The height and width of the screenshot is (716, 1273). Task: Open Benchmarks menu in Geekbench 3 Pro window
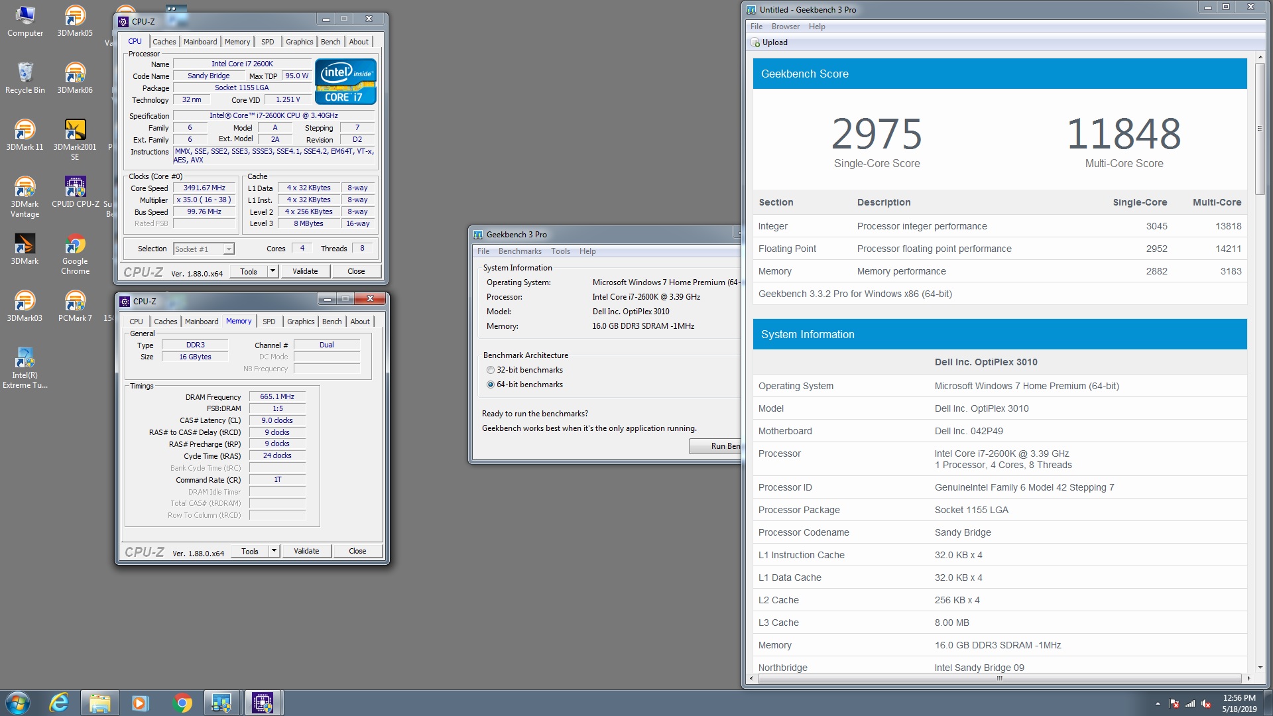(x=520, y=251)
